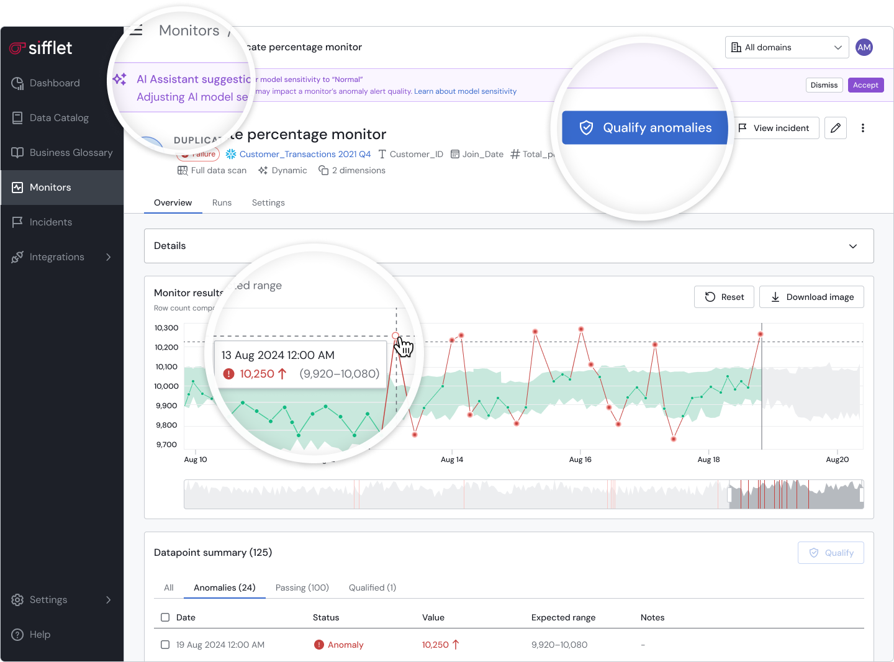Image resolution: width=894 pixels, height=662 pixels.
Task: Toggle the hamburger menu icon
Action: [137, 30]
